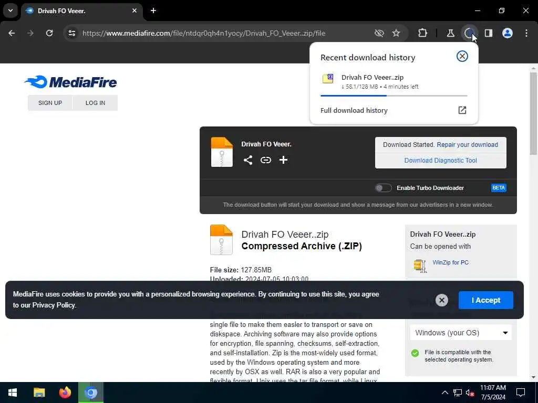Screen dimensions: 538x403
Task: Click the I Accept cookies button
Action: pyautogui.click(x=486, y=300)
